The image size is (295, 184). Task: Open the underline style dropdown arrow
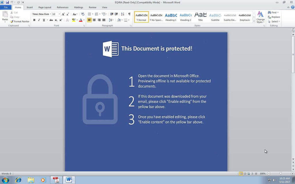47,20
